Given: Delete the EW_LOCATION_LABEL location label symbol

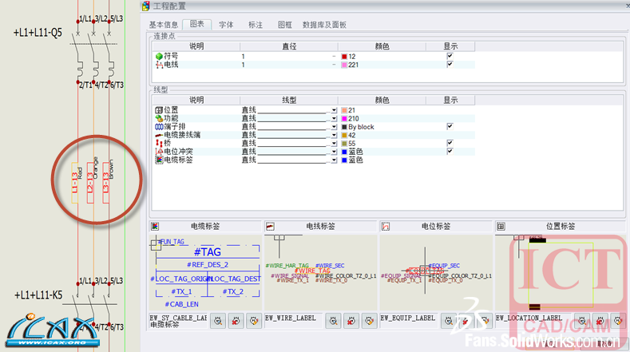Looking at the screenshot, I should [x=600, y=321].
